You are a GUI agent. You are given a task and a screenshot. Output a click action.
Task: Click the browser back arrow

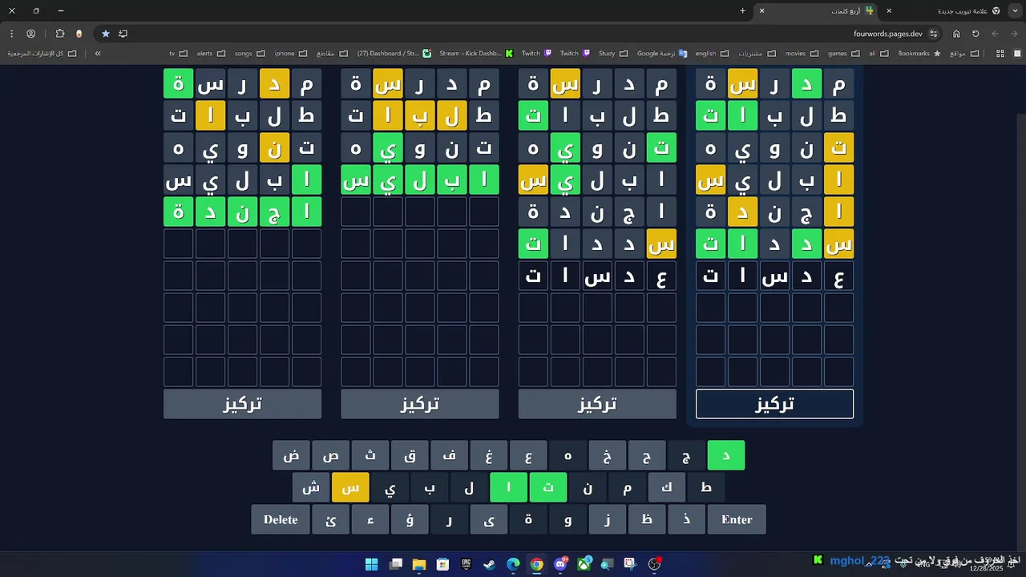click(x=1014, y=34)
